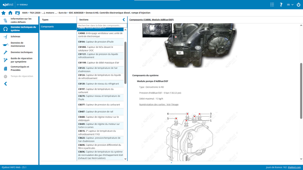Open the vehicle search icon

17,13
